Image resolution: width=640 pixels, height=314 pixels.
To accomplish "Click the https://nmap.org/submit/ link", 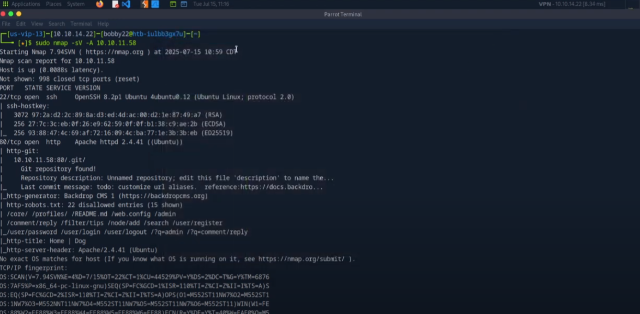I will (301, 259).
